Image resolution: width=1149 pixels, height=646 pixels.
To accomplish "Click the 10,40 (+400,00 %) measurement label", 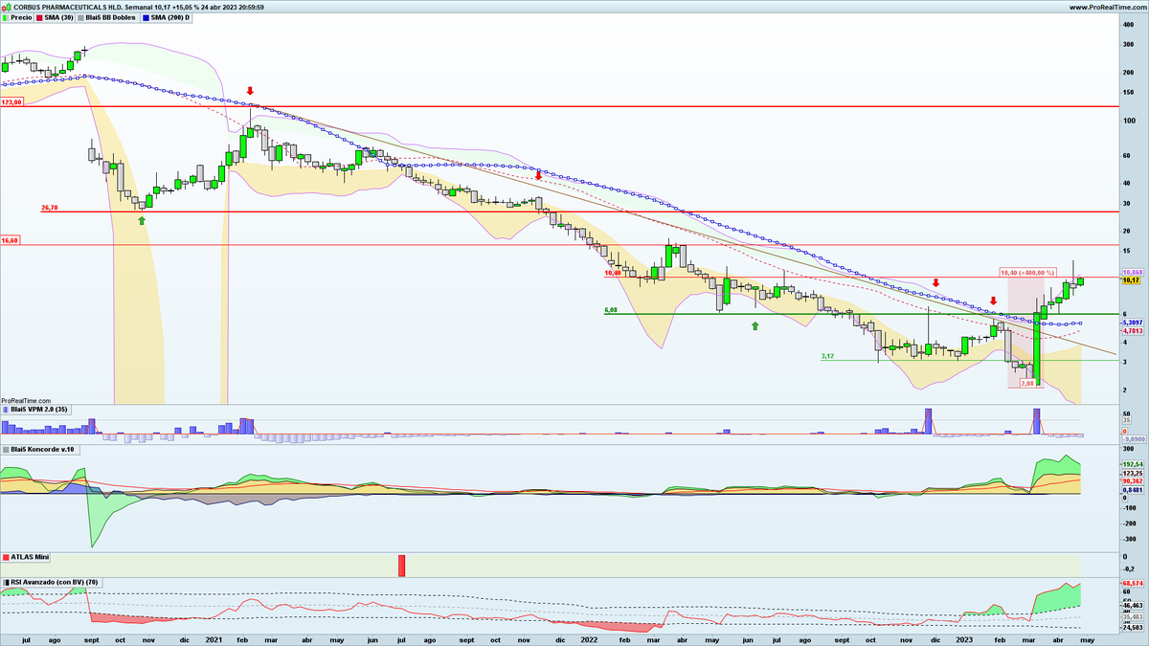I will tap(1027, 273).
